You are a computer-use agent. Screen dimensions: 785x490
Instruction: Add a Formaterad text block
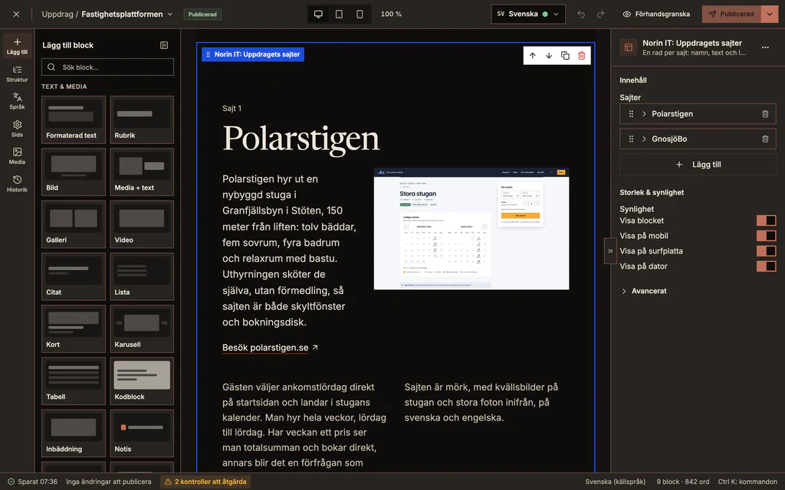[74, 120]
